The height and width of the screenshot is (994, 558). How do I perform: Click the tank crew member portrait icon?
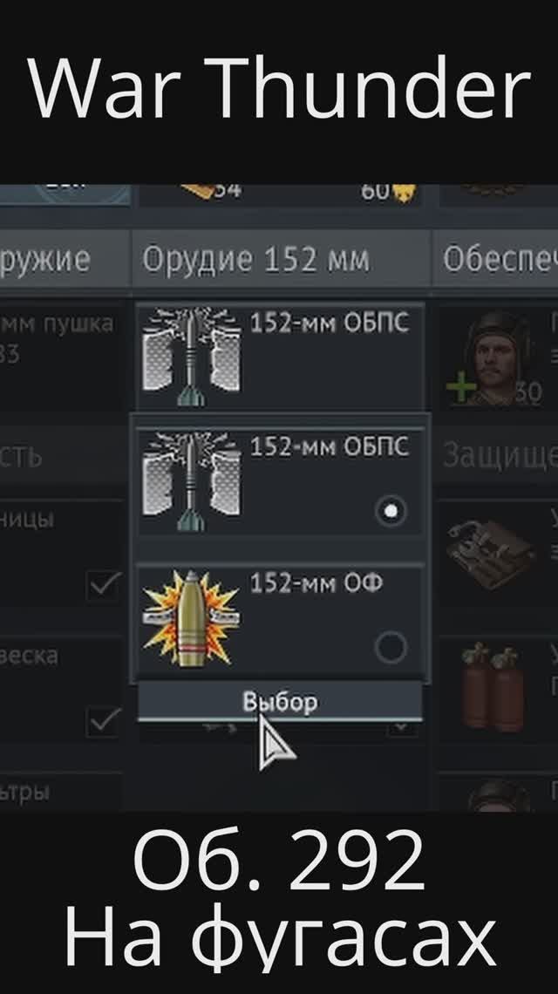[495, 357]
